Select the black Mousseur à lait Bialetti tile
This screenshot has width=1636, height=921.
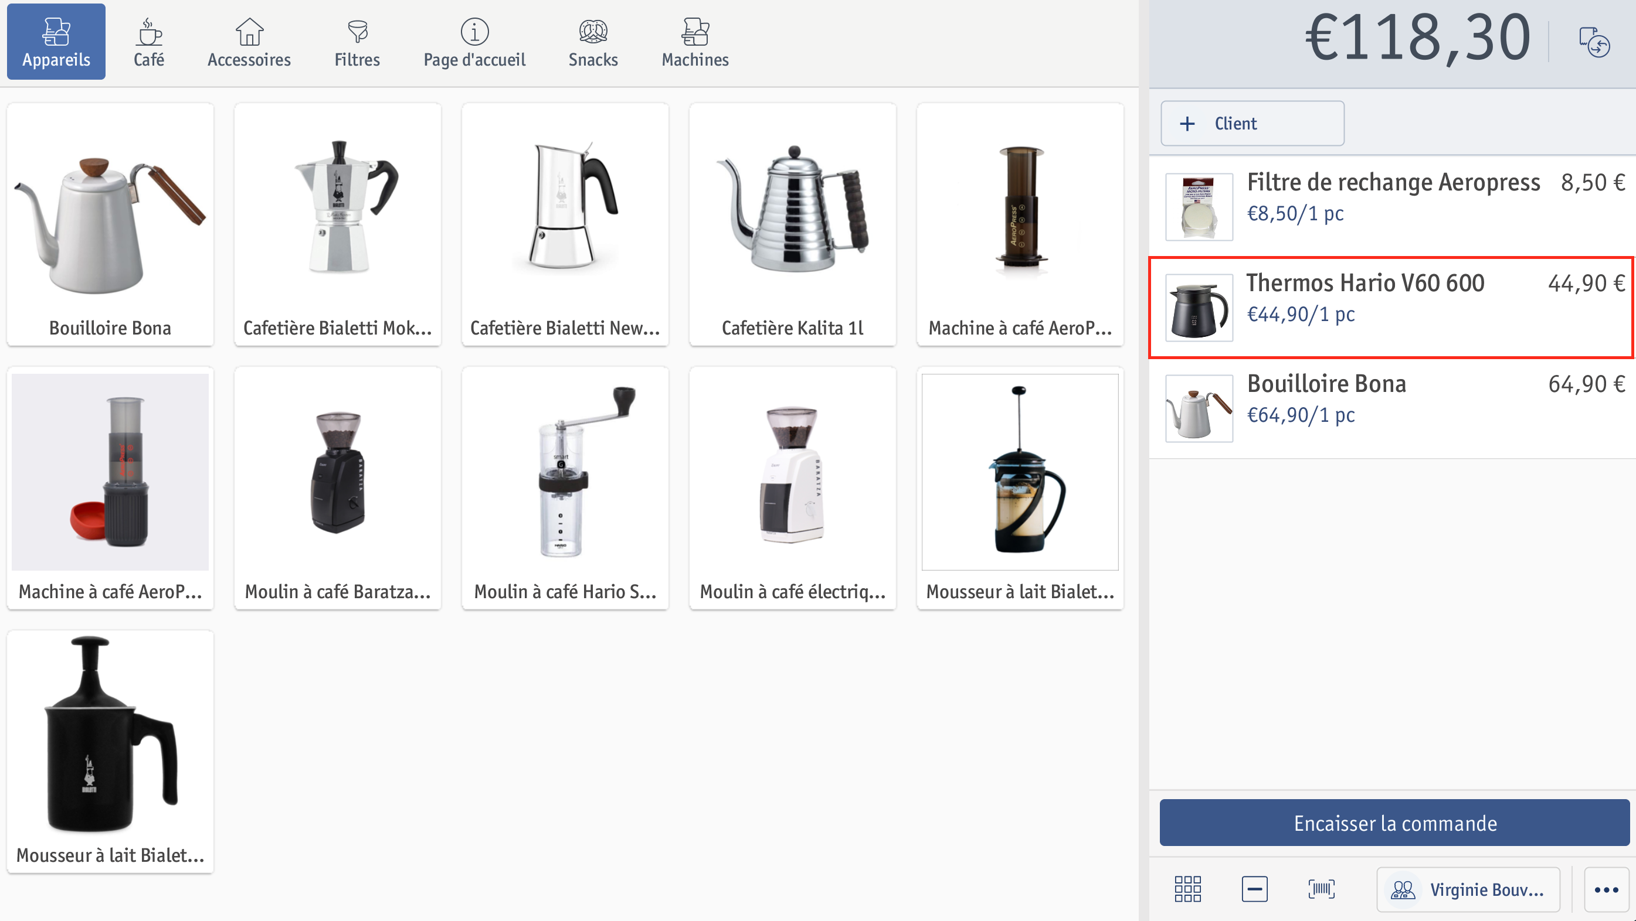point(110,752)
